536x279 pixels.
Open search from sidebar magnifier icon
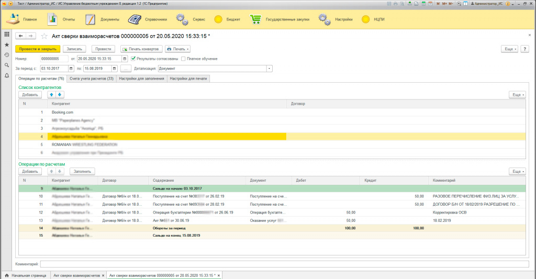pos(7,65)
